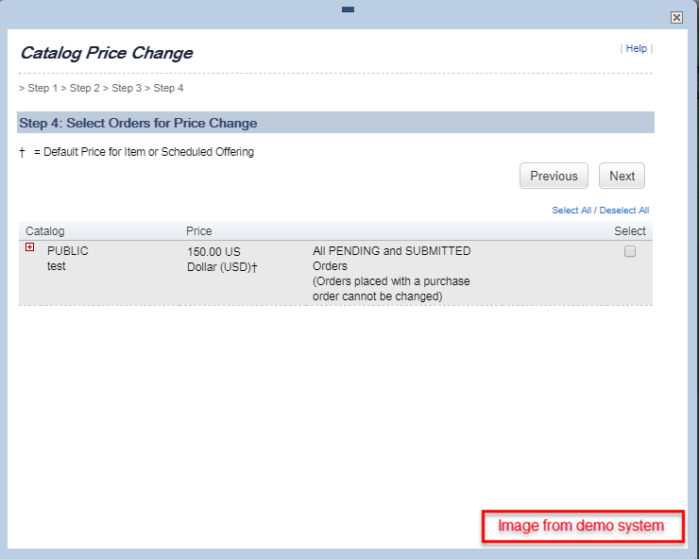Click Step 2 in the breadcrumb

(x=85, y=88)
